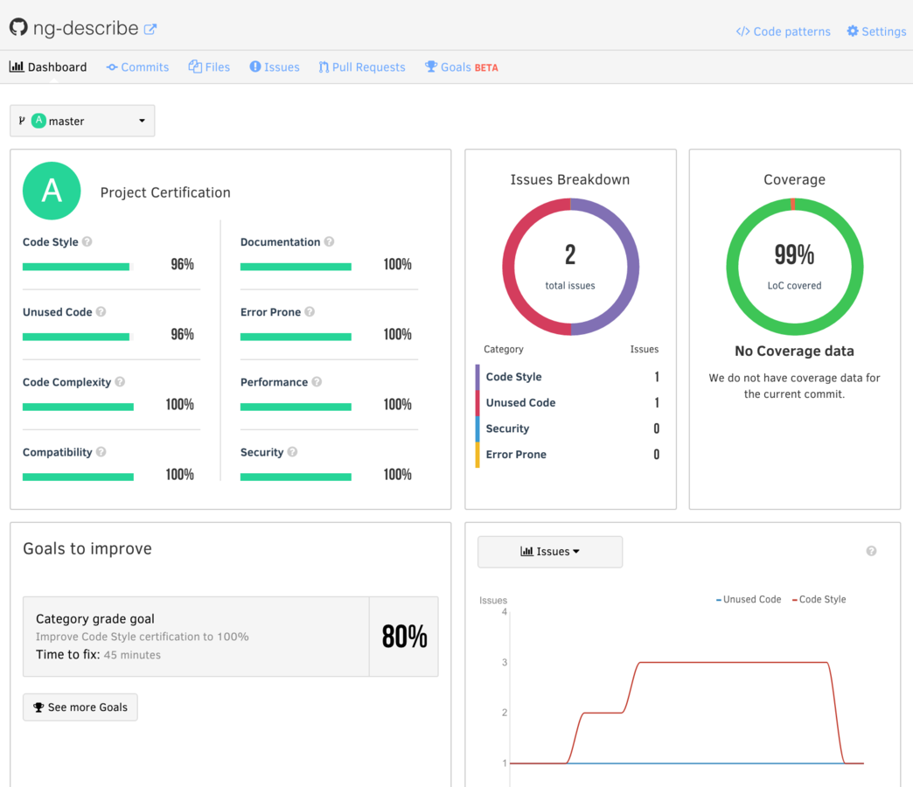Click the Unused Code 96% progress bar
The height and width of the screenshot is (787, 913).
coord(78,337)
